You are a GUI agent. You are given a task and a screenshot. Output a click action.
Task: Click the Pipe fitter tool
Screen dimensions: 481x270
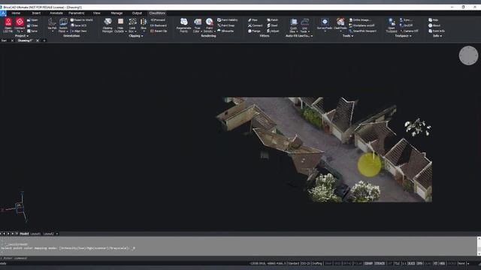[x=253, y=20]
